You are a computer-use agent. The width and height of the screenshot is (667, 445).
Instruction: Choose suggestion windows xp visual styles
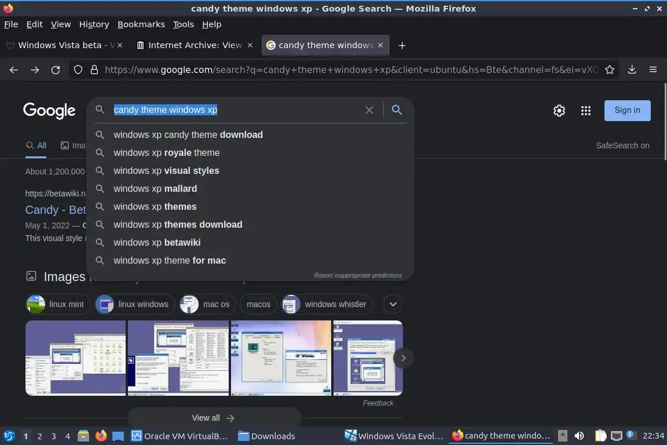coord(250,170)
